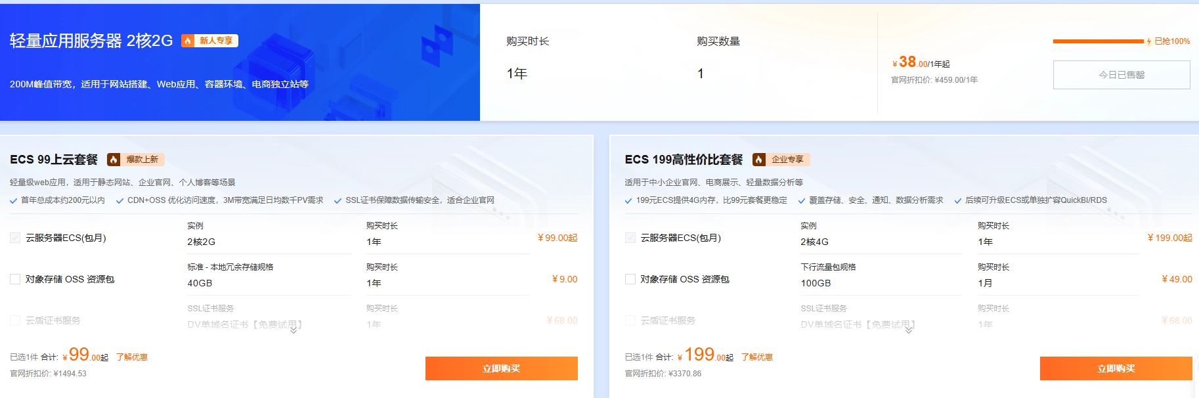Image resolution: width=1199 pixels, height=398 pixels.
Task: Click the 官网折扣价: ¥459.00/1年 text
Action: point(934,80)
